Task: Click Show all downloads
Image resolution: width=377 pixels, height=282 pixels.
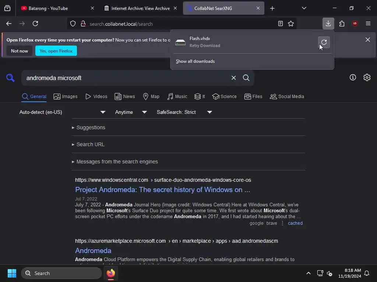Action: (x=195, y=61)
